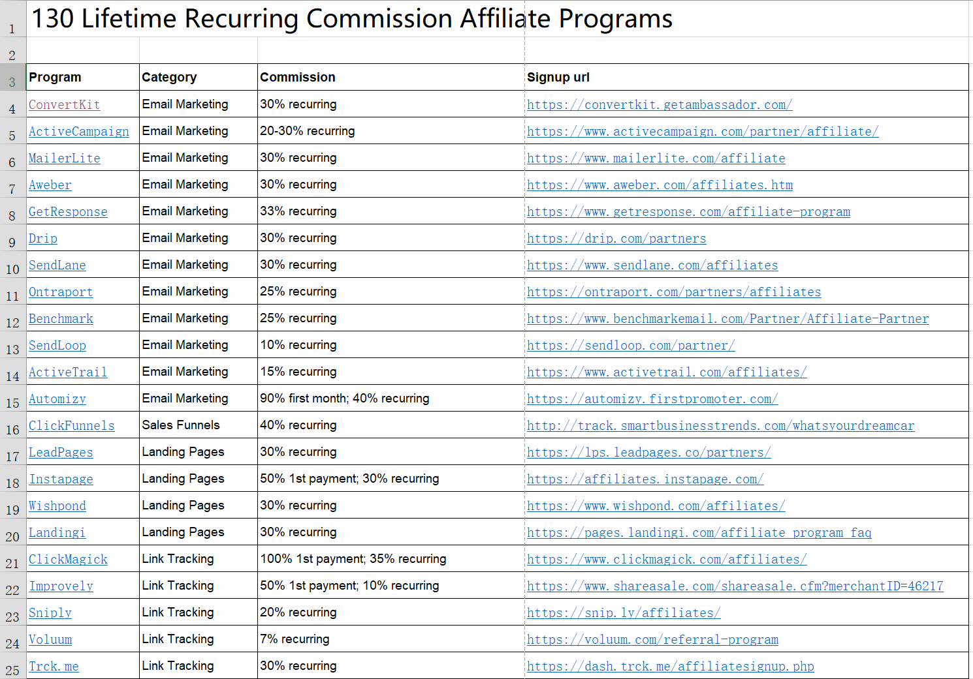Screen dimensions: 973x679
Task: Select row header number 3
Action: 12,77
